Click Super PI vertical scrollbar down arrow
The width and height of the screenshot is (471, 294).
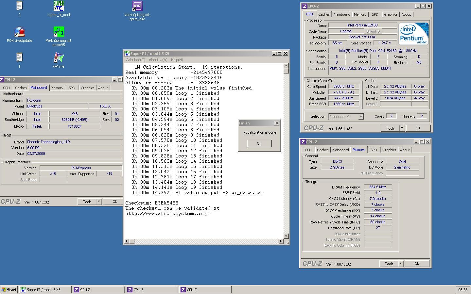[x=286, y=236]
